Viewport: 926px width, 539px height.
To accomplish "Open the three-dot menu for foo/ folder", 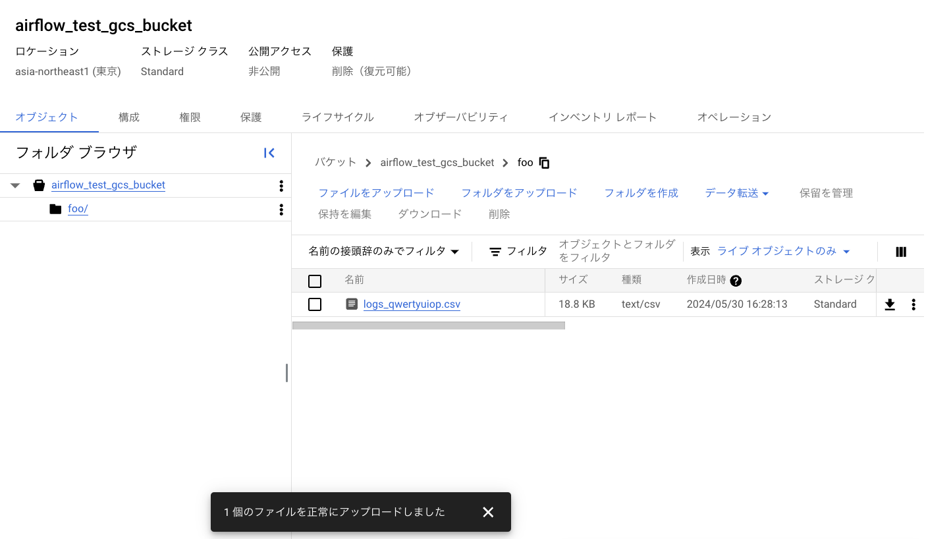I will click(x=281, y=210).
